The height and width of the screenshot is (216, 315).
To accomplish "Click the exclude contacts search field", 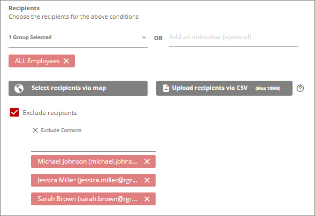I will coord(93,145).
